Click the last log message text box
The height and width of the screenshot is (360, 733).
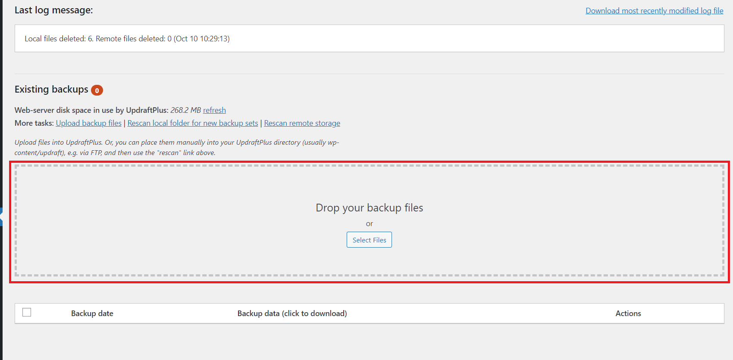369,39
